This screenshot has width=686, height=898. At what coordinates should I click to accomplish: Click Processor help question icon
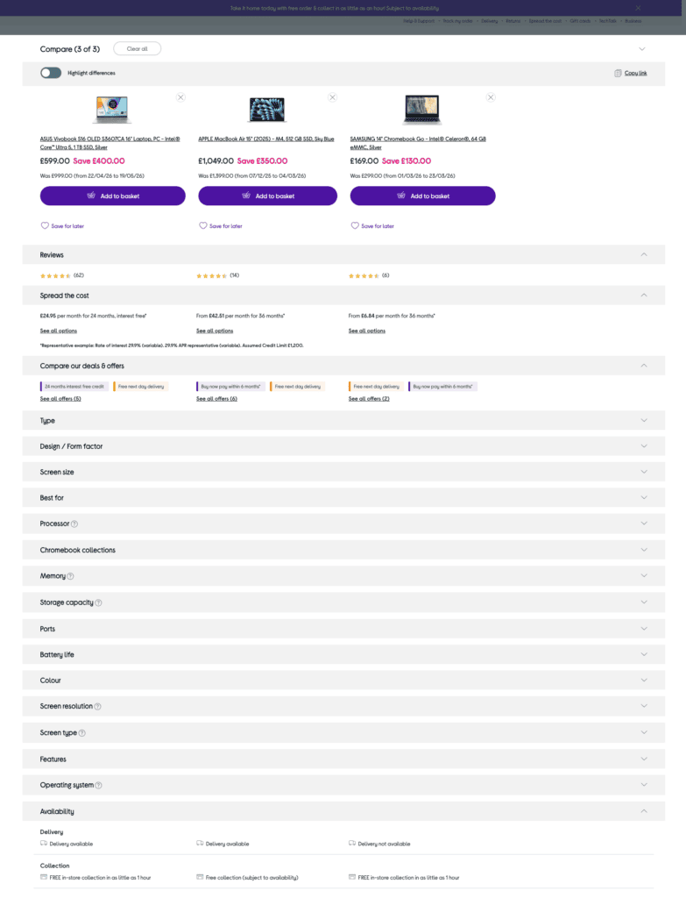coord(74,524)
